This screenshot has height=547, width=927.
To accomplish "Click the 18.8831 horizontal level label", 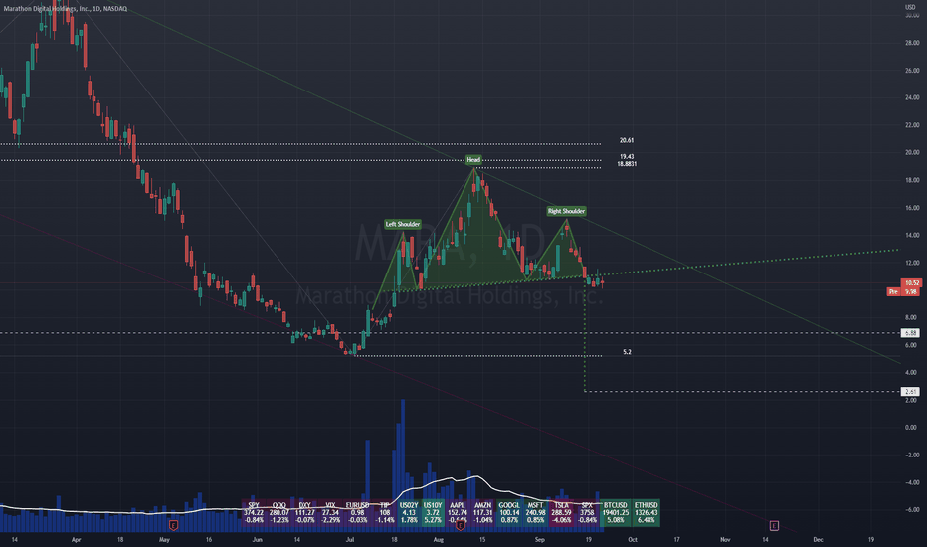I will tap(627, 164).
